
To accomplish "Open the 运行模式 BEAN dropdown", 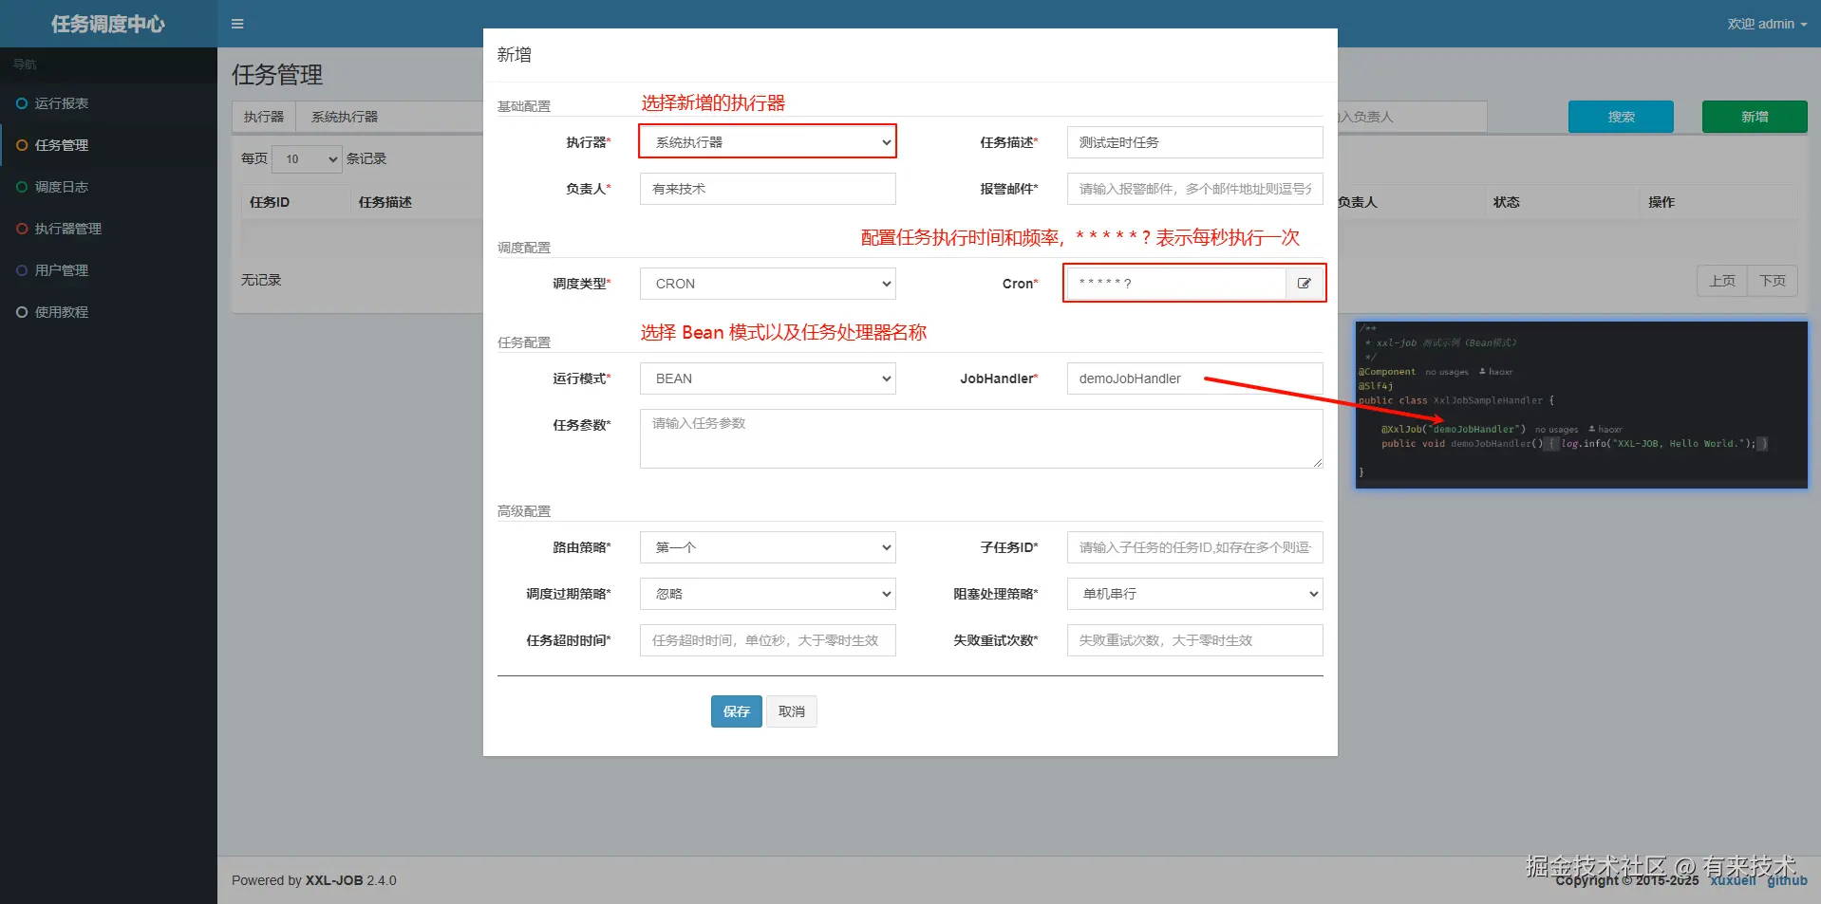I will pos(767,378).
